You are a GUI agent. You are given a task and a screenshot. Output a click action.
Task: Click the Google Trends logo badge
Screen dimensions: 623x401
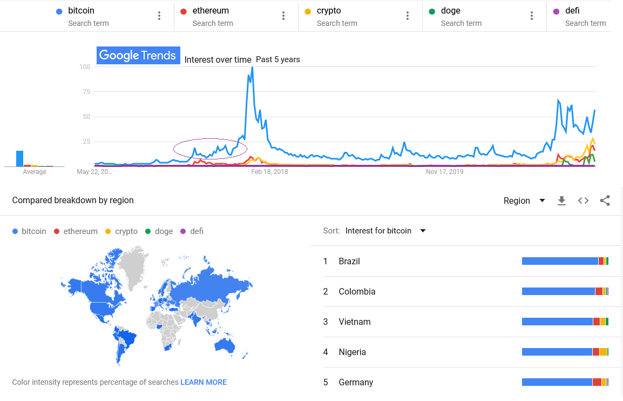[138, 55]
